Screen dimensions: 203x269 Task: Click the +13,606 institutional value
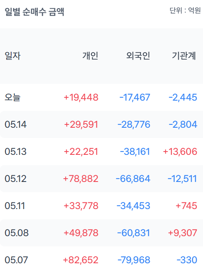pos(180,152)
